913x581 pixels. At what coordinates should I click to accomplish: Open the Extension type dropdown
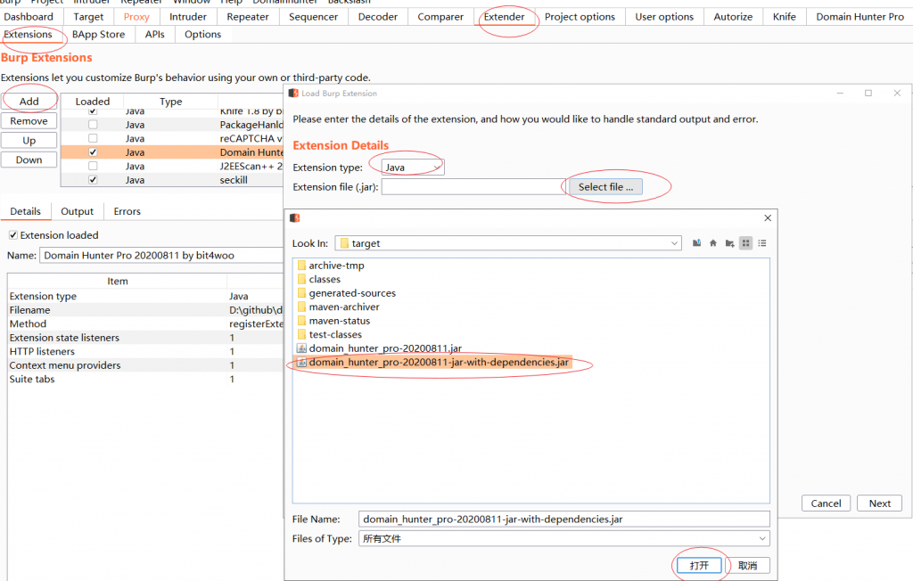pyautogui.click(x=412, y=168)
